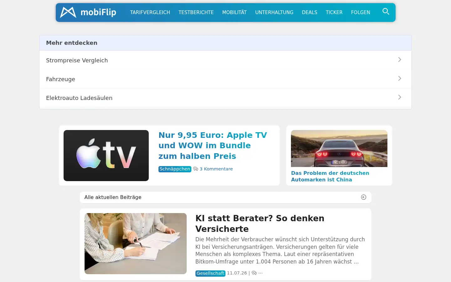Click the chevron beside Elektroauto Ladesäulen
Screen dimensions: 451x282
point(400,97)
